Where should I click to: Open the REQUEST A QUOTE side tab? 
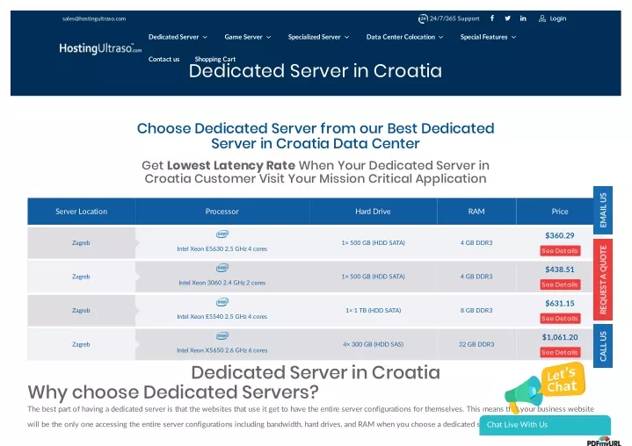603,279
